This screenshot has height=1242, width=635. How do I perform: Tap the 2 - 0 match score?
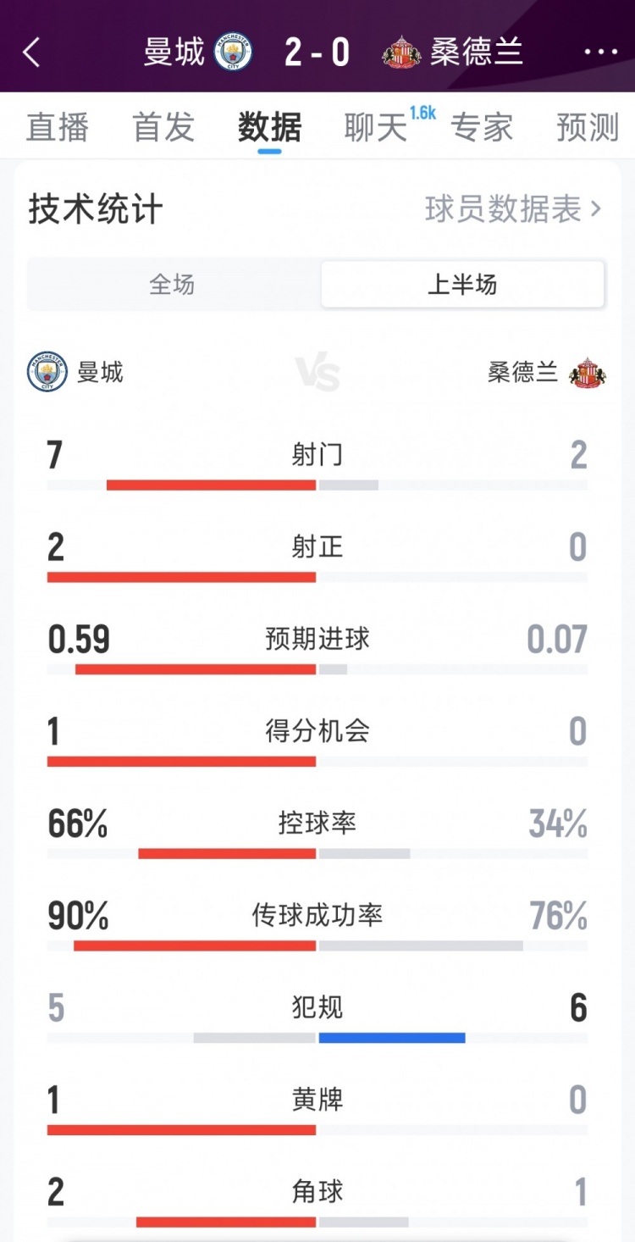(317, 53)
